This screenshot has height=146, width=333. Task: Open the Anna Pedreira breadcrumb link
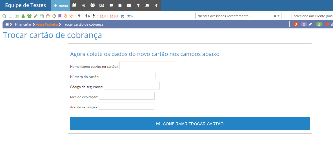[47, 24]
